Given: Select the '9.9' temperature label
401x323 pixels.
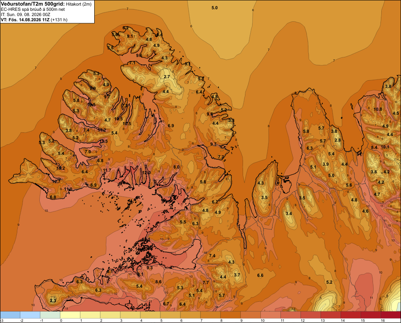Looking at the screenshot, I should (93, 88).
